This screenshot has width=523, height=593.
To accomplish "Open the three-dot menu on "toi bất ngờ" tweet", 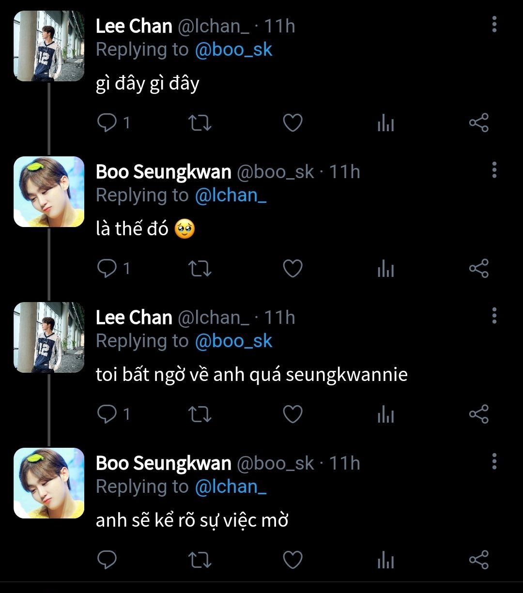I will (494, 316).
